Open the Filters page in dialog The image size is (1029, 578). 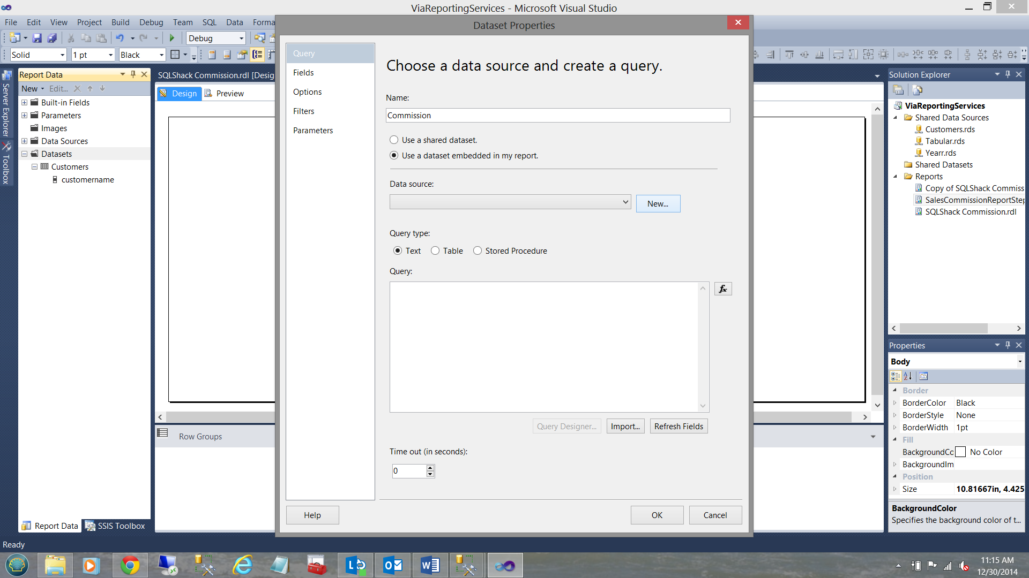303,111
